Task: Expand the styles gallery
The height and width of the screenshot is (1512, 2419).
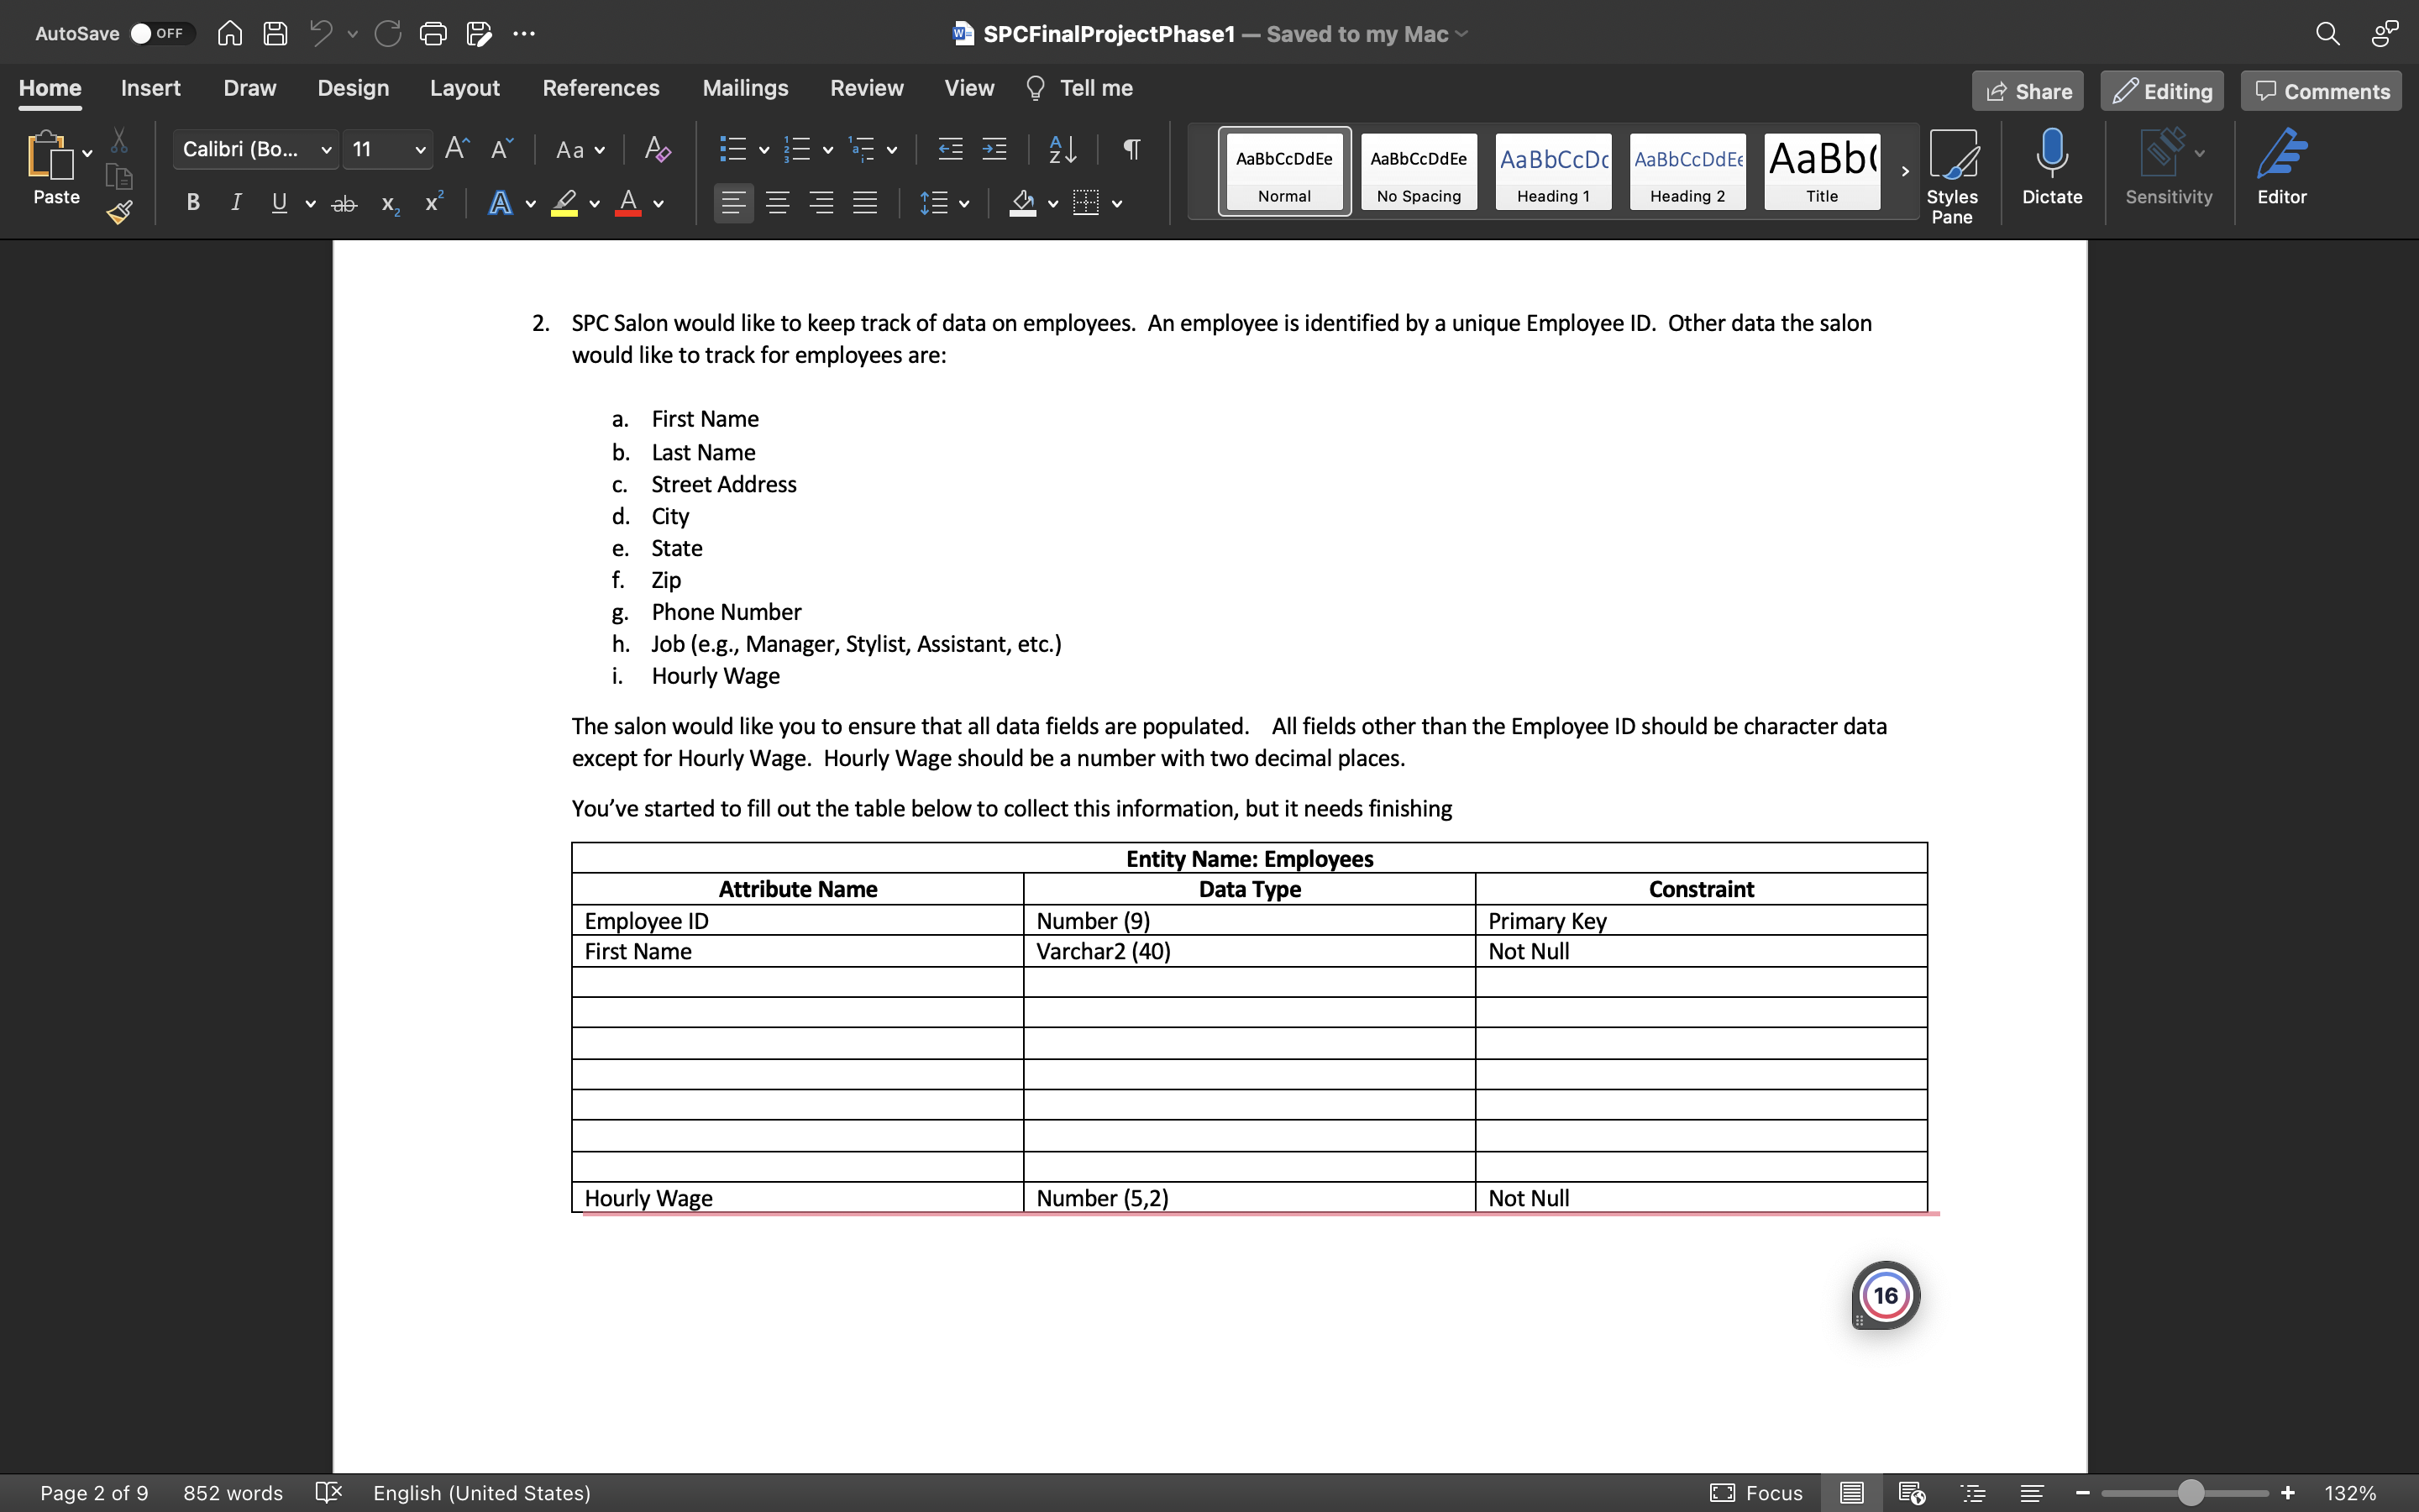Action: (x=1903, y=171)
